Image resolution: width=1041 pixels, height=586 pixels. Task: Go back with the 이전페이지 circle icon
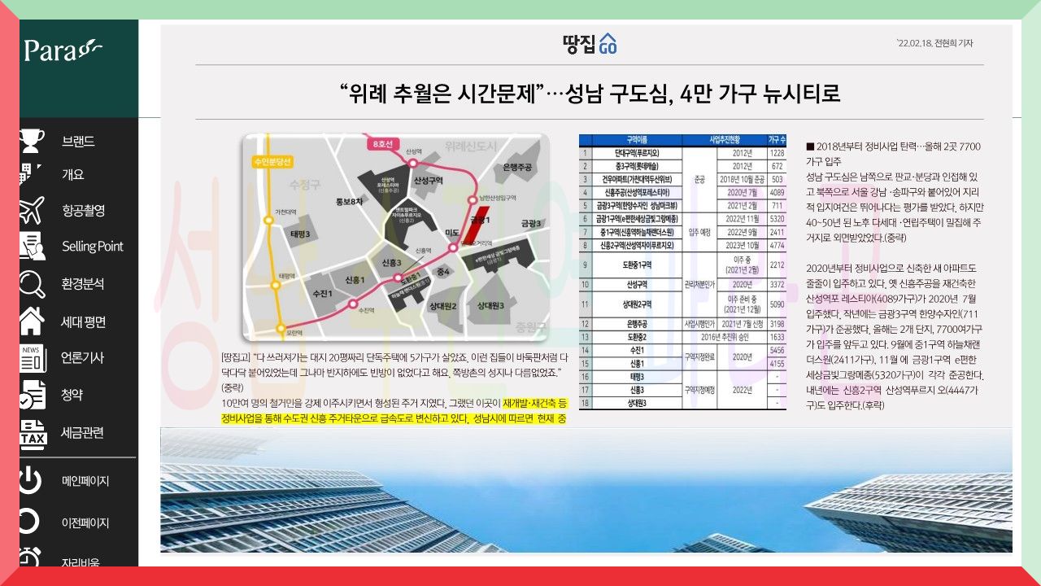[29, 523]
